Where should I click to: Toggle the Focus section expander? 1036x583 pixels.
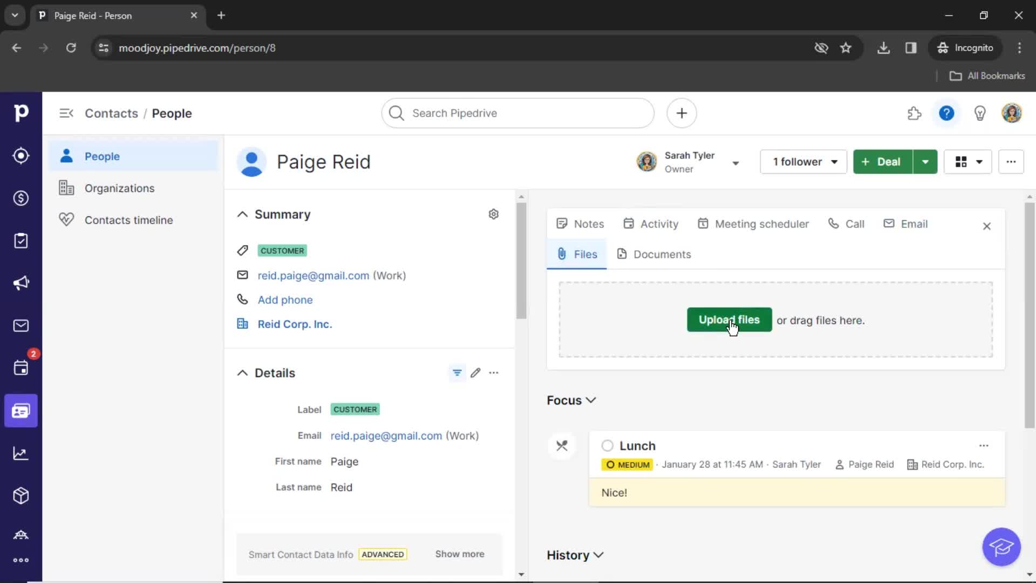pyautogui.click(x=591, y=400)
